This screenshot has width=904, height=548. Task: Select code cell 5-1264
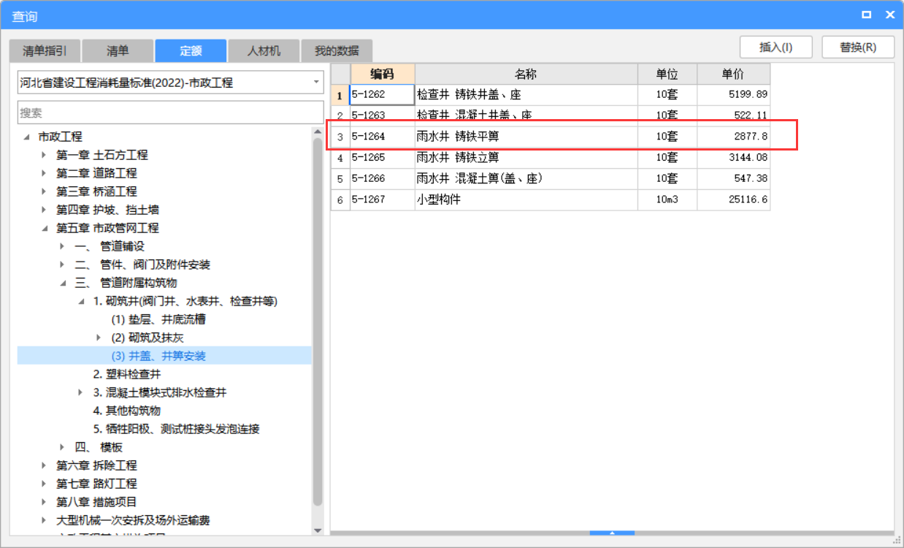point(382,137)
